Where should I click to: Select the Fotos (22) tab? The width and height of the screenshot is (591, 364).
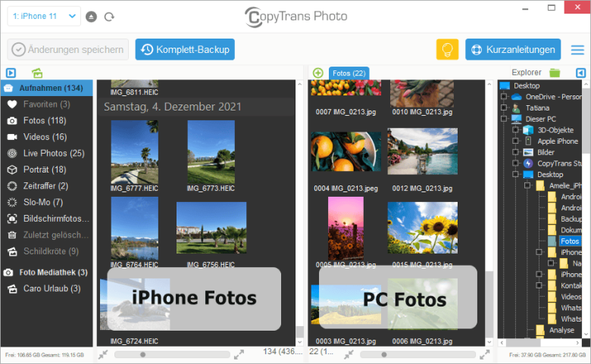click(349, 73)
